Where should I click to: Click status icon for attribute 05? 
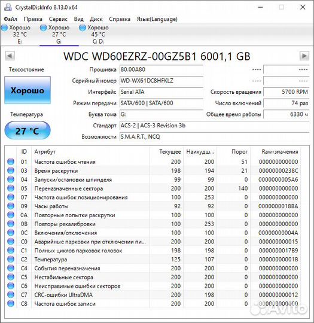pyautogui.click(x=11, y=188)
